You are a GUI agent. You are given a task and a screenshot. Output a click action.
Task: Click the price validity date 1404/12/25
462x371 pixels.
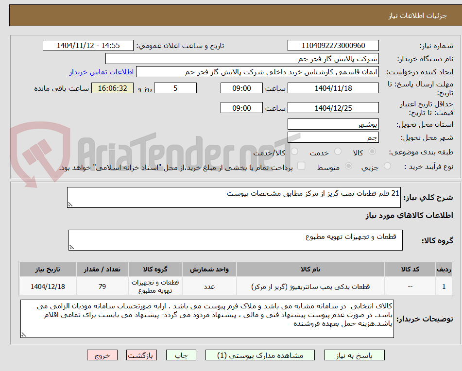coord(333,108)
